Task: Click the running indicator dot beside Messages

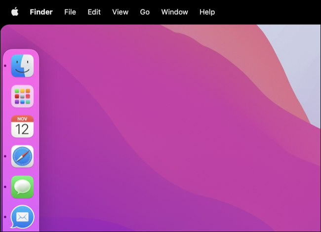Action: tap(5, 187)
